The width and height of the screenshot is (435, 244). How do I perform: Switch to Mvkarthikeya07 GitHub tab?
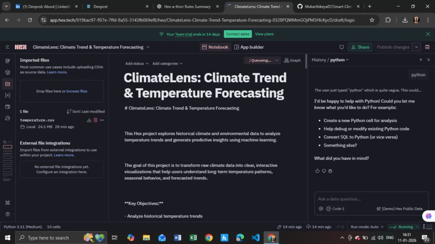(328, 6)
